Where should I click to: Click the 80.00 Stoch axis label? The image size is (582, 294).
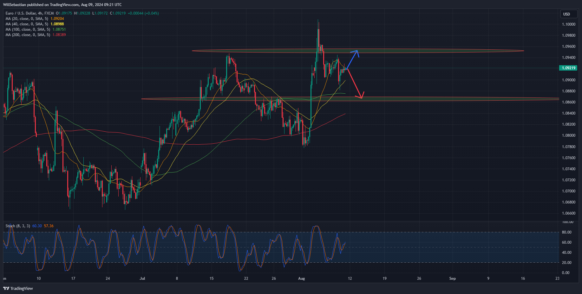566,232
